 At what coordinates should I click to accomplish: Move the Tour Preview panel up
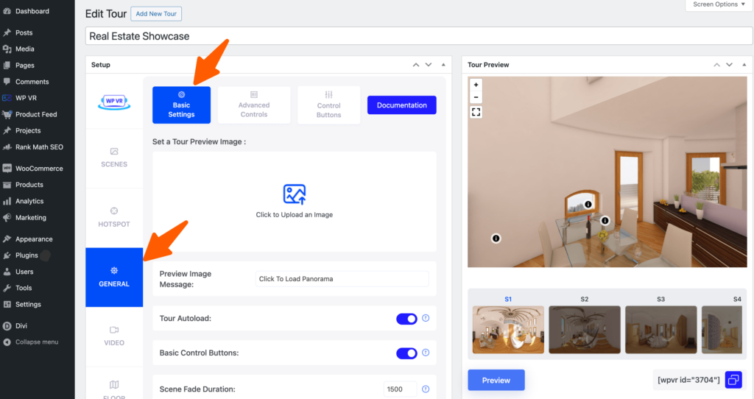click(716, 65)
